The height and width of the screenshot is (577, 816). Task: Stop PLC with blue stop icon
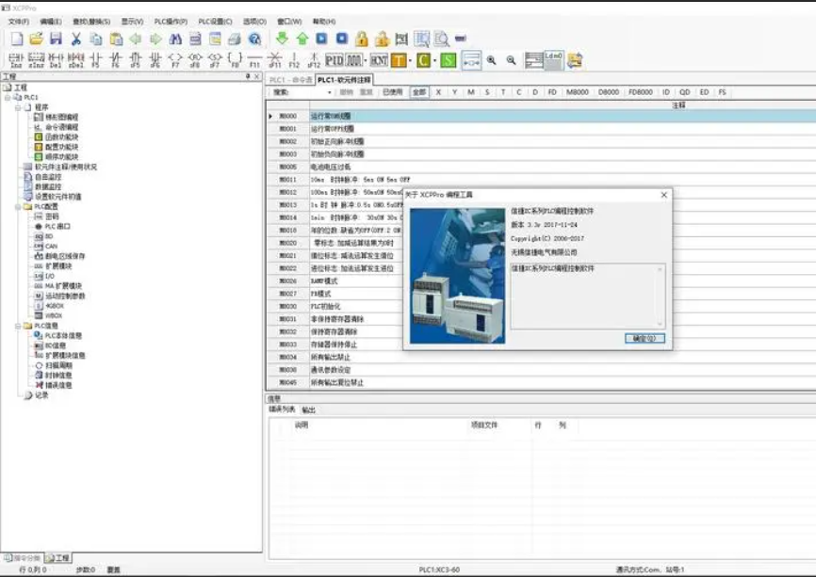(x=341, y=39)
